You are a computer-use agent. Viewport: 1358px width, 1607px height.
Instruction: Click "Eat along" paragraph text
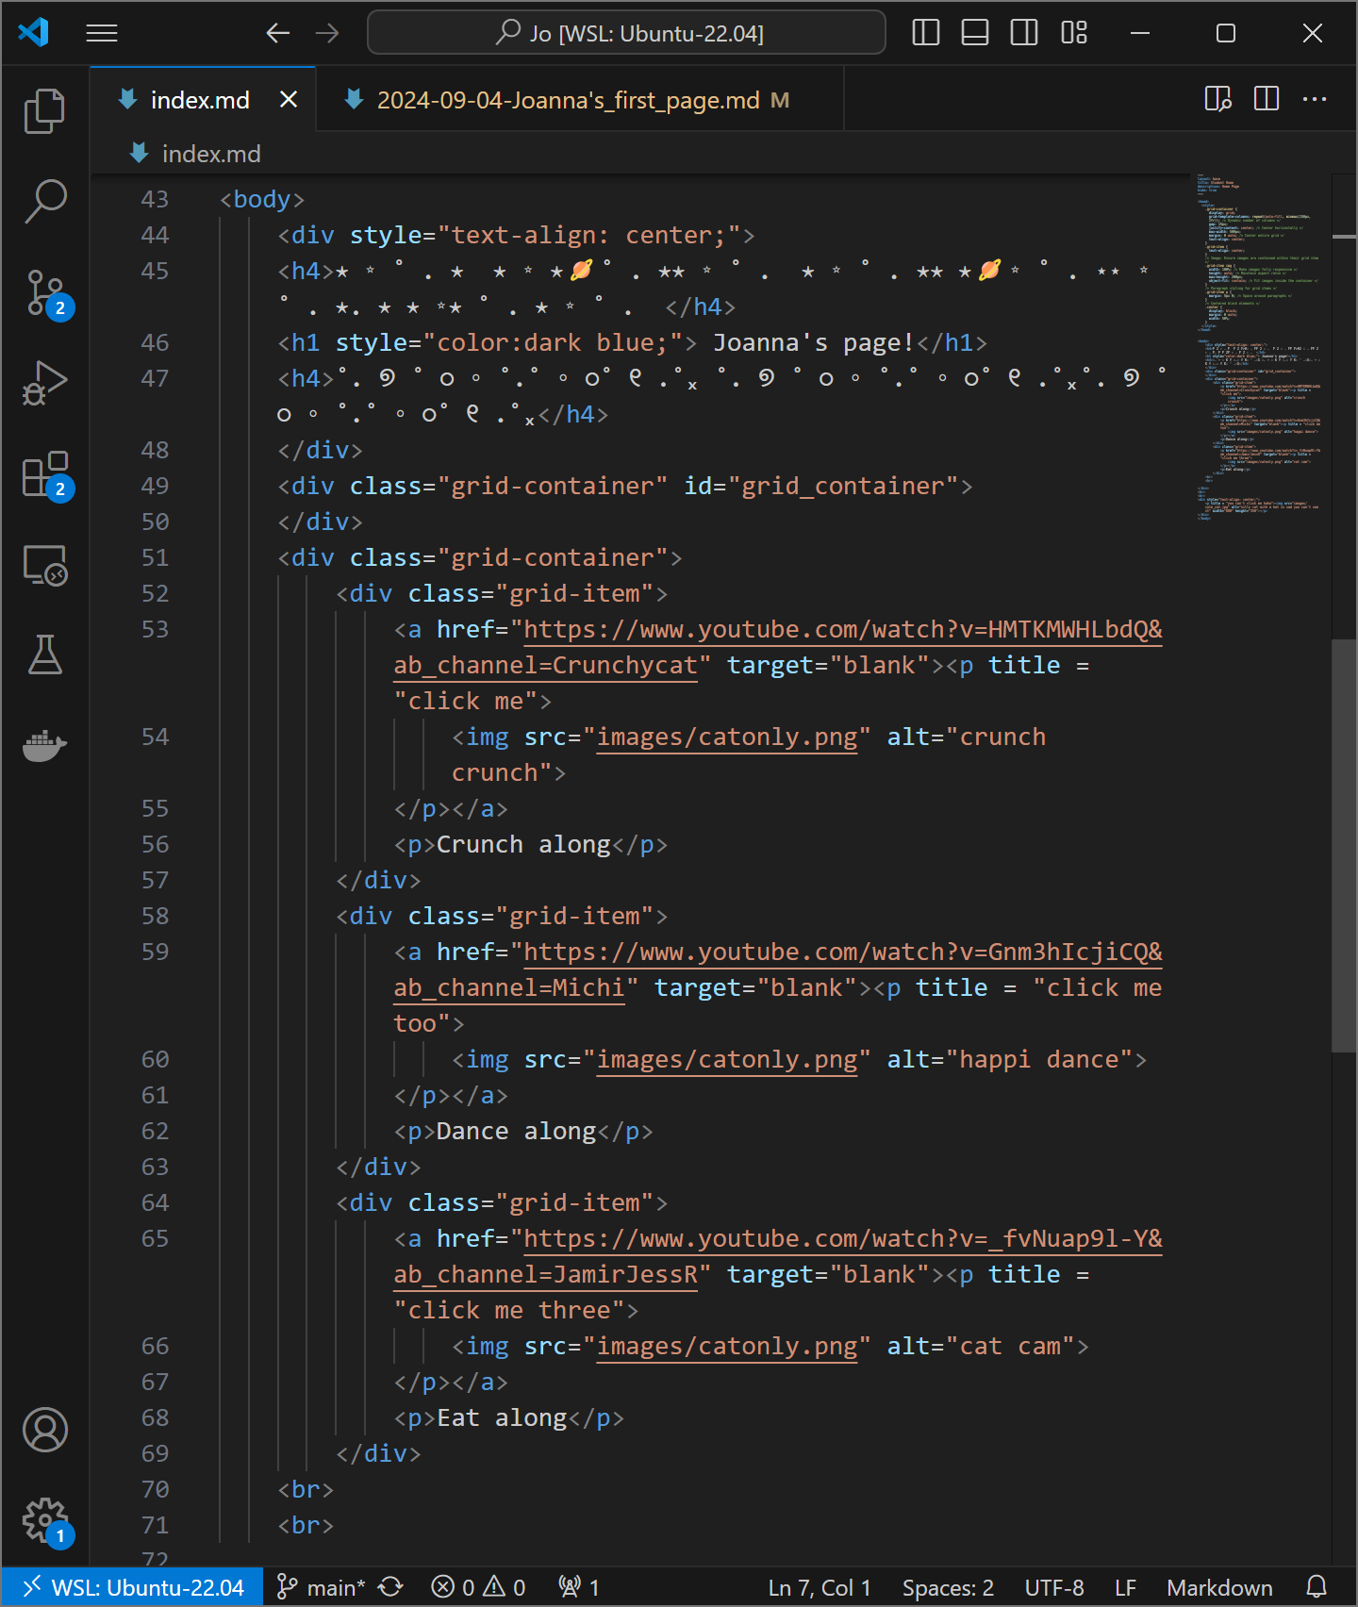click(502, 1417)
